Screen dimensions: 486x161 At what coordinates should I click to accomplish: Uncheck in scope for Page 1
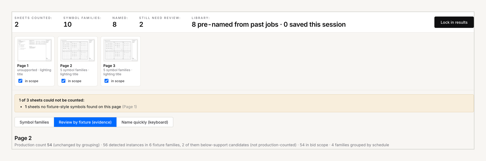point(20,81)
